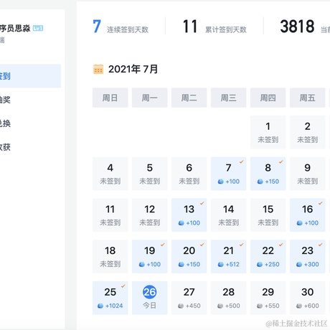Click the +1024 reward on day 25
Image resolution: width=330 pixels, height=330 pixels.
[114, 306]
